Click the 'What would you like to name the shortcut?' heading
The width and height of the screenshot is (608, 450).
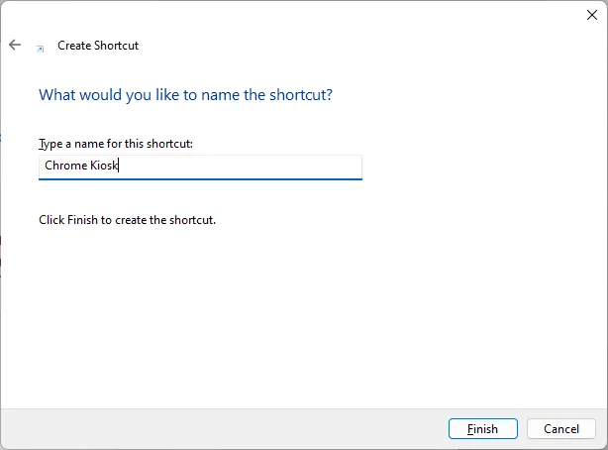(x=185, y=95)
